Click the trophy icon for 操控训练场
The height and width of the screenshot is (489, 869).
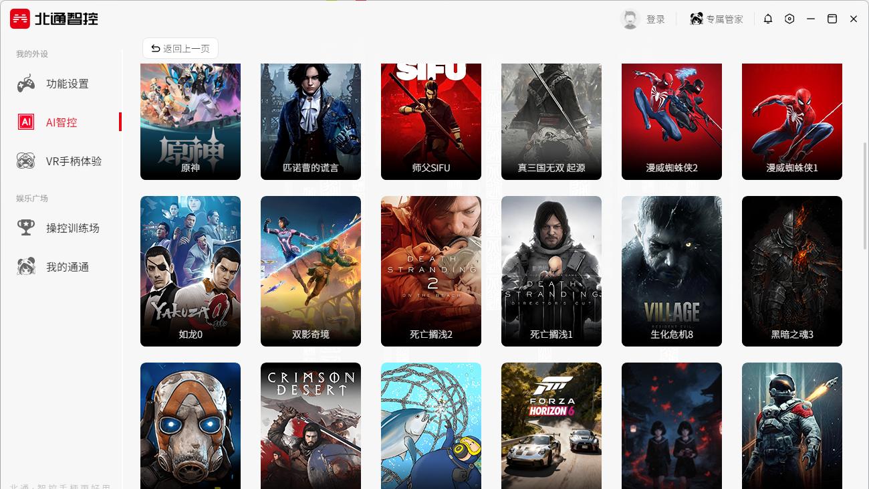point(26,228)
